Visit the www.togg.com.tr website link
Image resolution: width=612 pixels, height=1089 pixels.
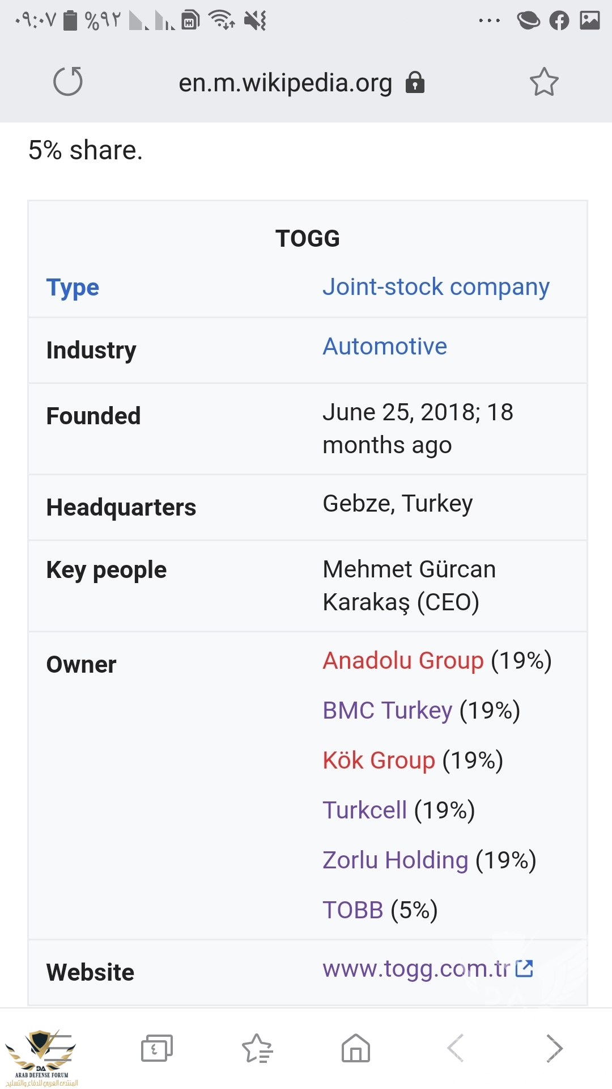pos(418,969)
